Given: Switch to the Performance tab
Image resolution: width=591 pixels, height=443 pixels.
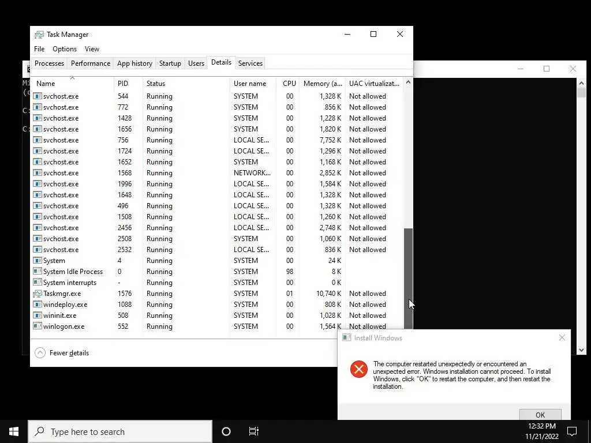Looking at the screenshot, I should pos(91,63).
